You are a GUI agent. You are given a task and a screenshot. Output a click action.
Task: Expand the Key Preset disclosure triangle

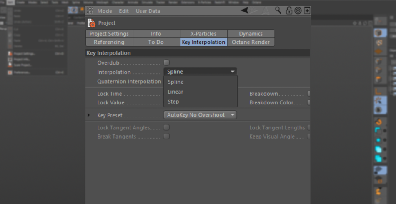click(89, 115)
